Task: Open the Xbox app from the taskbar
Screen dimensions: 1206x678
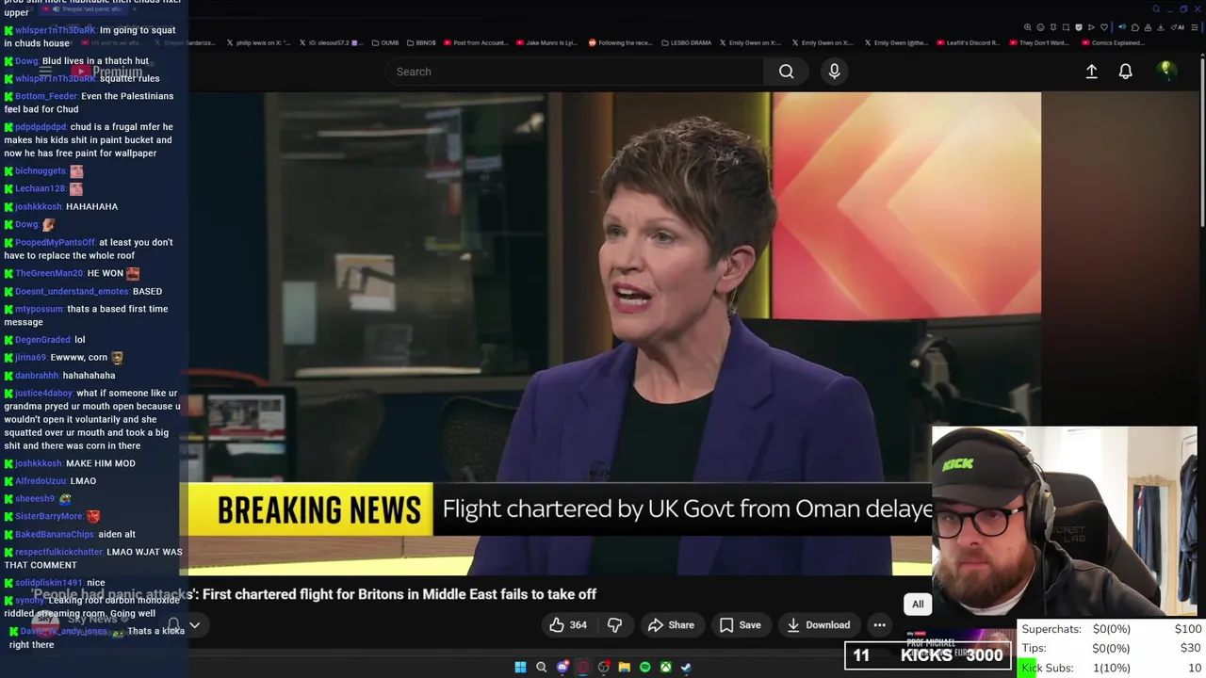Action: click(x=665, y=668)
